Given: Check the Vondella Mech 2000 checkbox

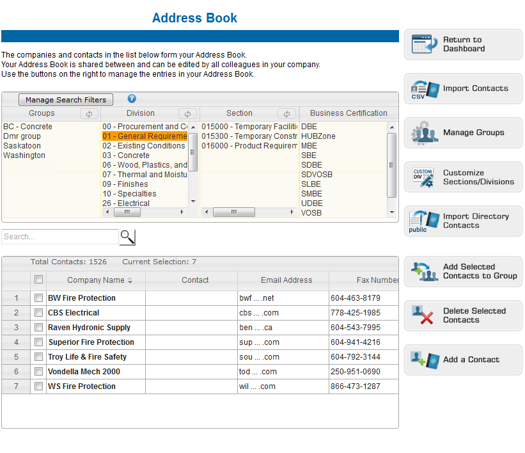Looking at the screenshot, I should click(38, 371).
